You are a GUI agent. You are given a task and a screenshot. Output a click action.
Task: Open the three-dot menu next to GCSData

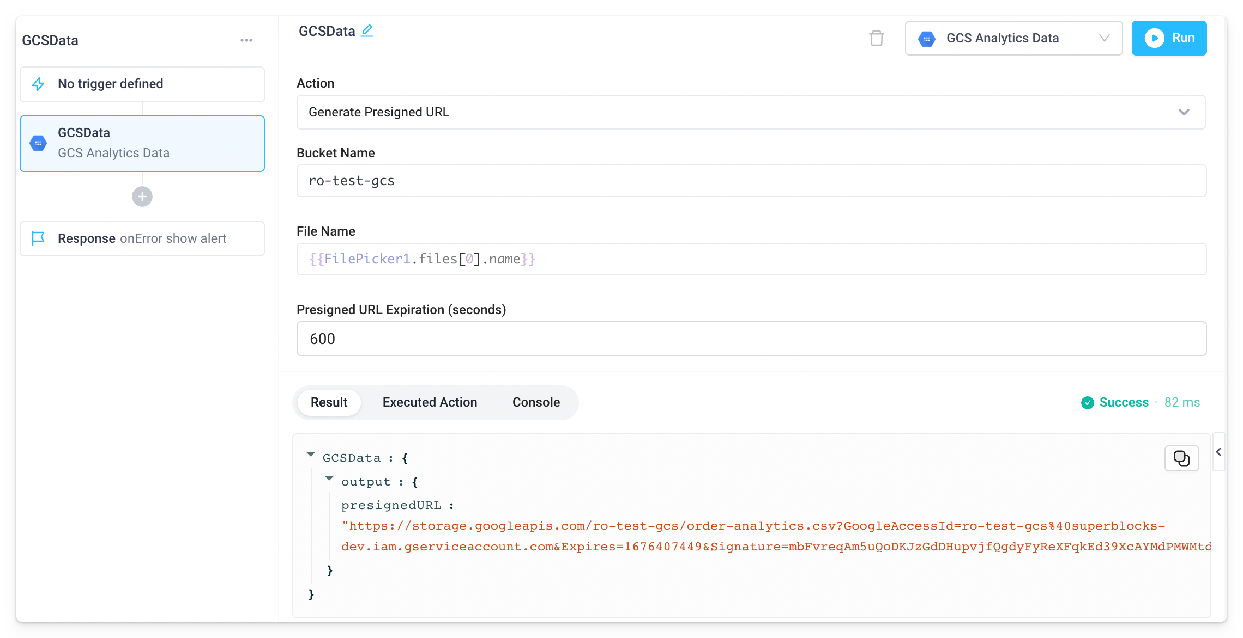click(246, 40)
